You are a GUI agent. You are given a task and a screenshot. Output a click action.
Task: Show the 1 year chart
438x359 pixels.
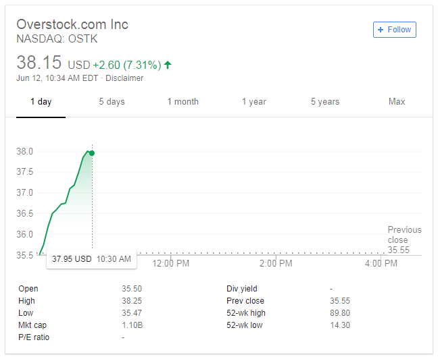click(254, 101)
